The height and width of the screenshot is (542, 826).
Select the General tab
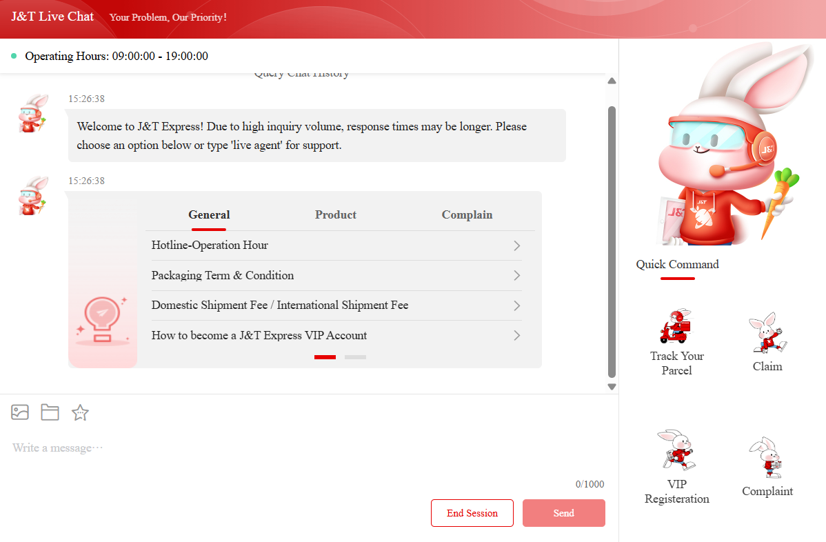click(x=209, y=215)
